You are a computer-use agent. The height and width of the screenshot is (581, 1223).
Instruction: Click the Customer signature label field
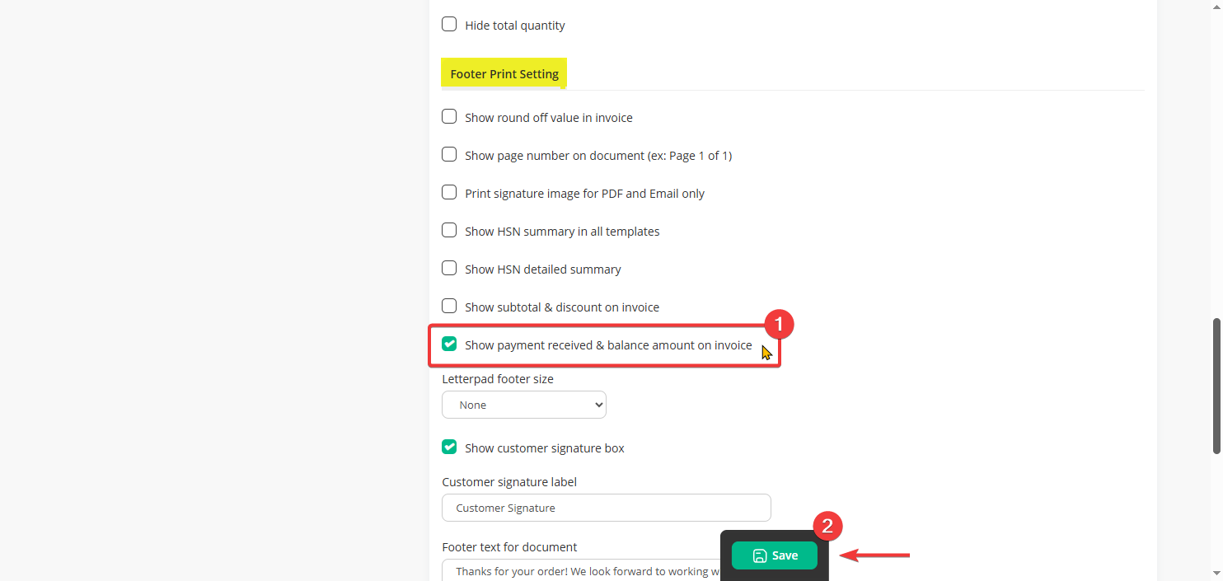pyautogui.click(x=606, y=508)
